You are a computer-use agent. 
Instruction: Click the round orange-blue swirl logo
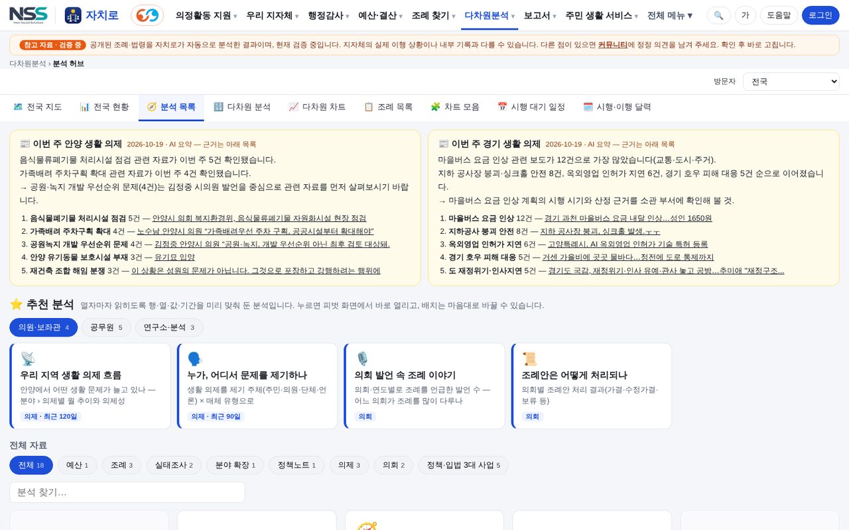(147, 15)
